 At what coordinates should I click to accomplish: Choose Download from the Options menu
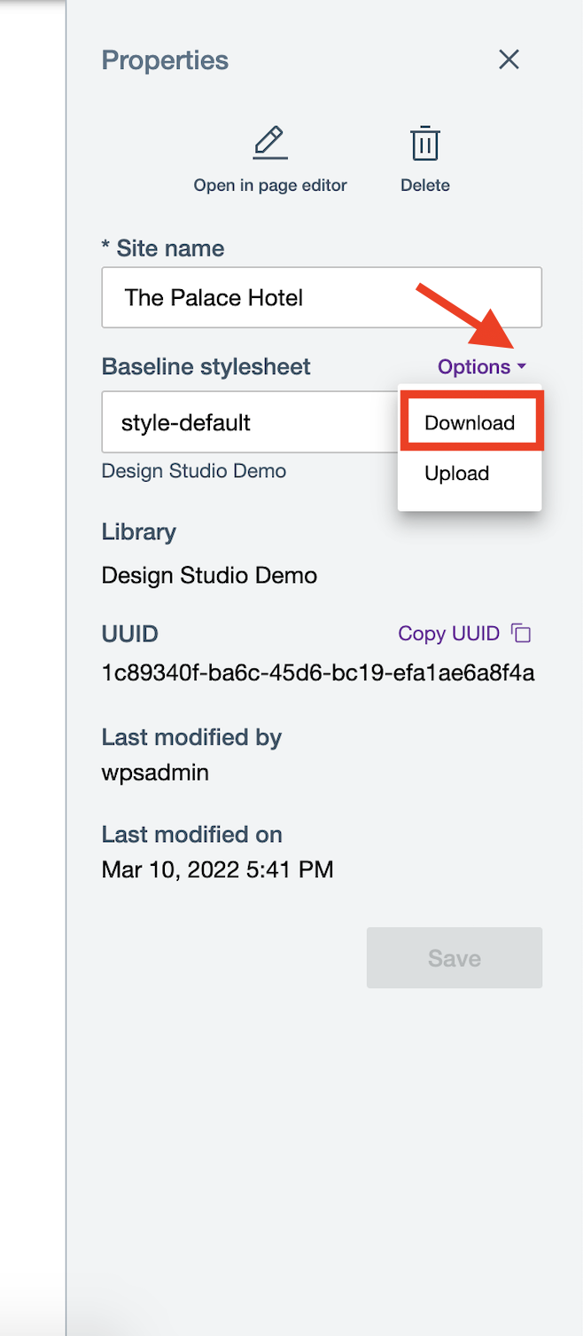[x=470, y=423]
